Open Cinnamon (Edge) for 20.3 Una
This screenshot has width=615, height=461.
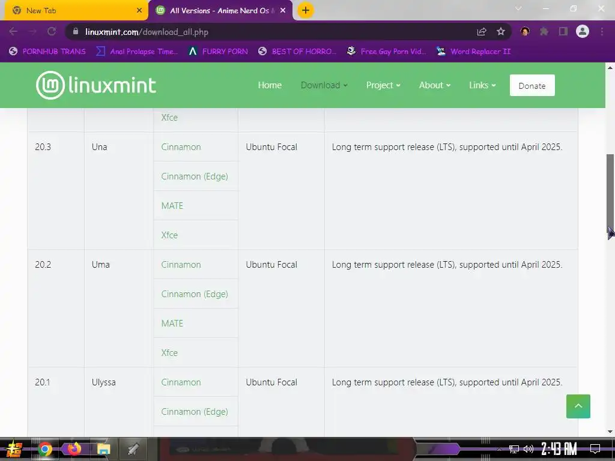pos(195,176)
